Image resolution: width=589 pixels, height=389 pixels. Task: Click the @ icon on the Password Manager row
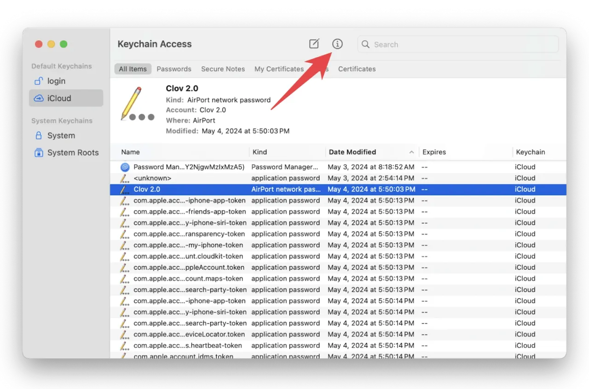point(124,167)
